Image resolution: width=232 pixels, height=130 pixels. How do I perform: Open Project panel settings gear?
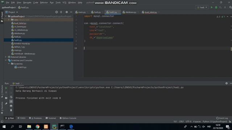point(67,12)
